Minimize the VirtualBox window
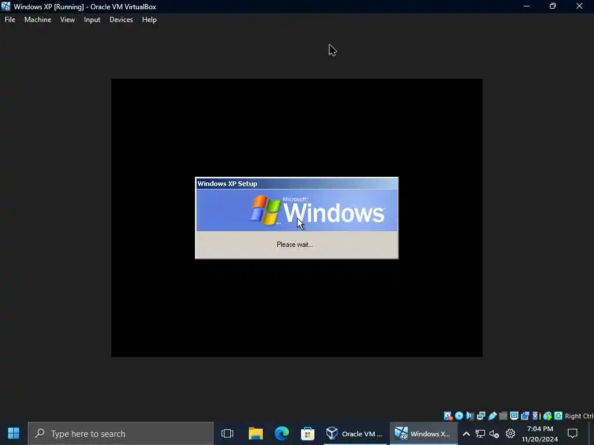Image resolution: width=594 pixels, height=445 pixels. pyautogui.click(x=527, y=6)
